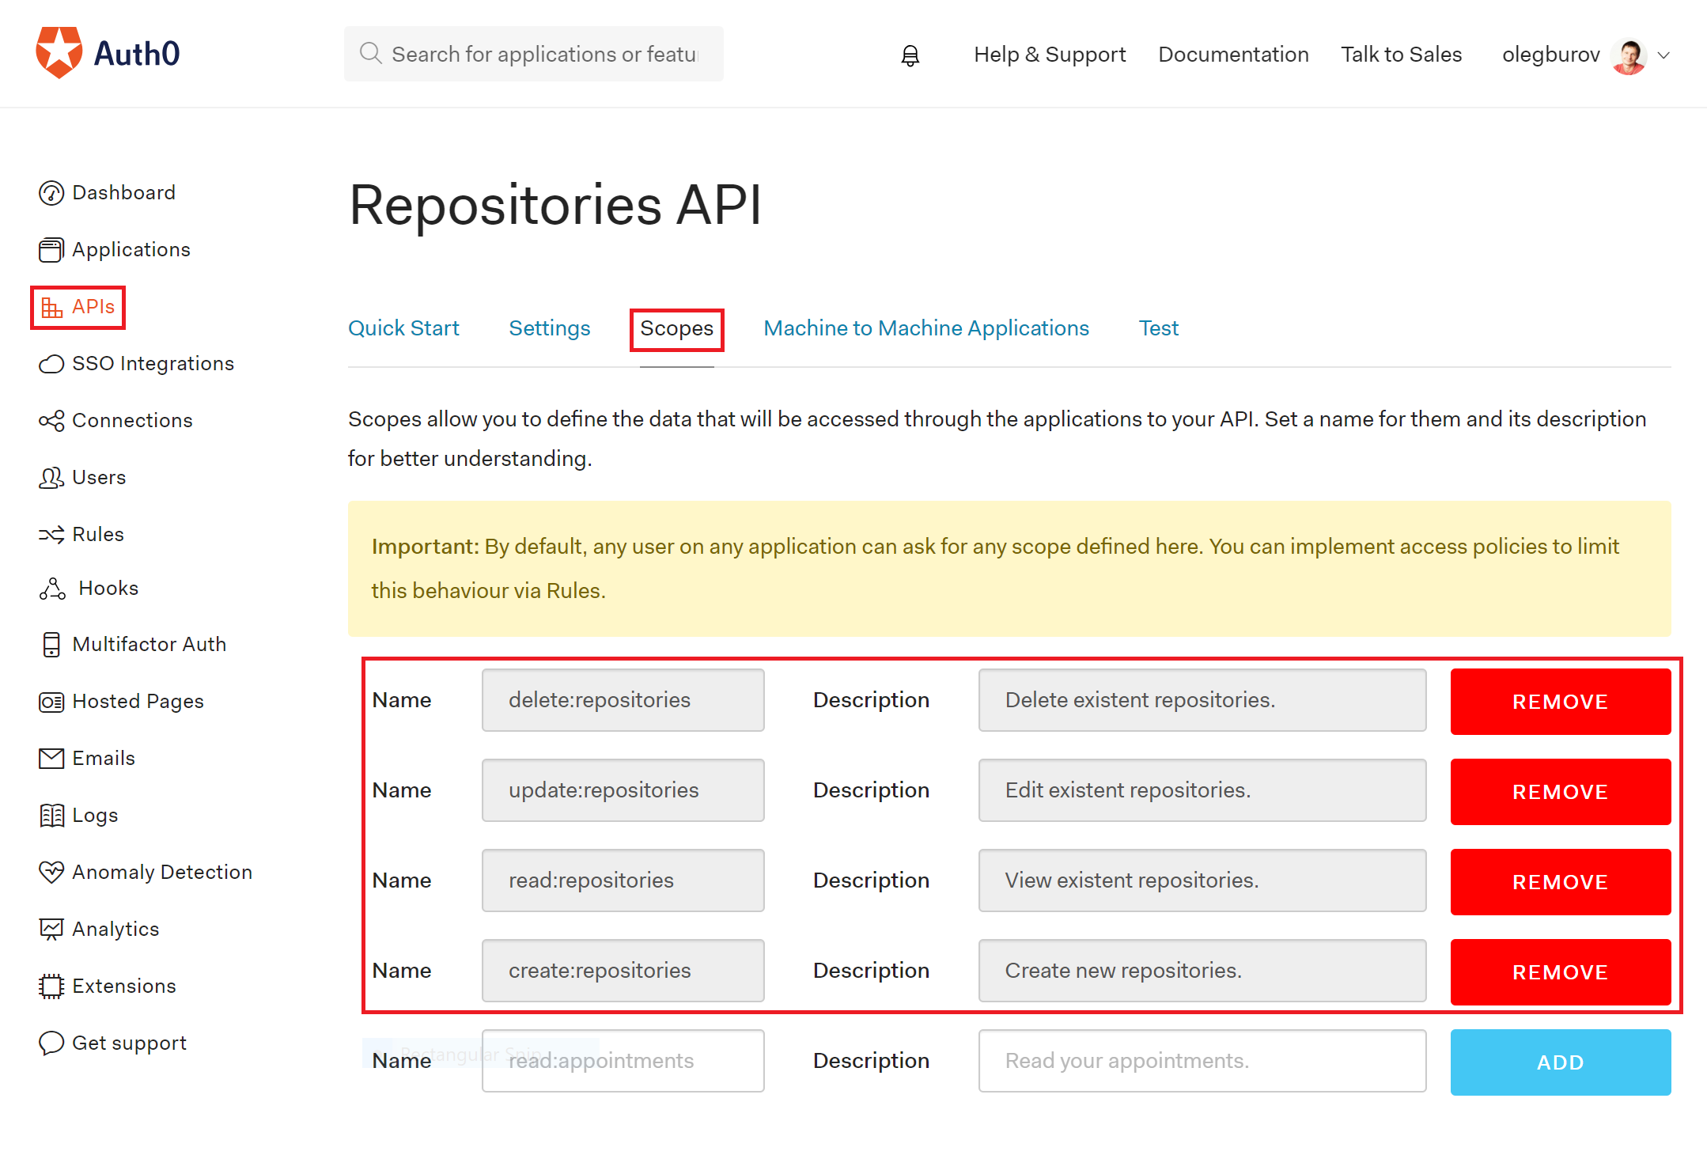Click the Multifactor Auth phone icon
The width and height of the screenshot is (1707, 1155).
click(x=51, y=645)
